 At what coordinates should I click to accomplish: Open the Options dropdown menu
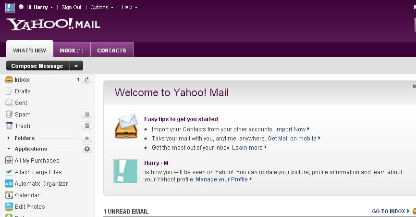pos(102,7)
